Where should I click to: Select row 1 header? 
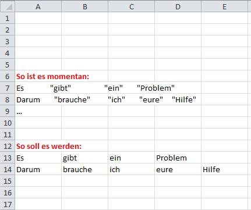click(8, 18)
